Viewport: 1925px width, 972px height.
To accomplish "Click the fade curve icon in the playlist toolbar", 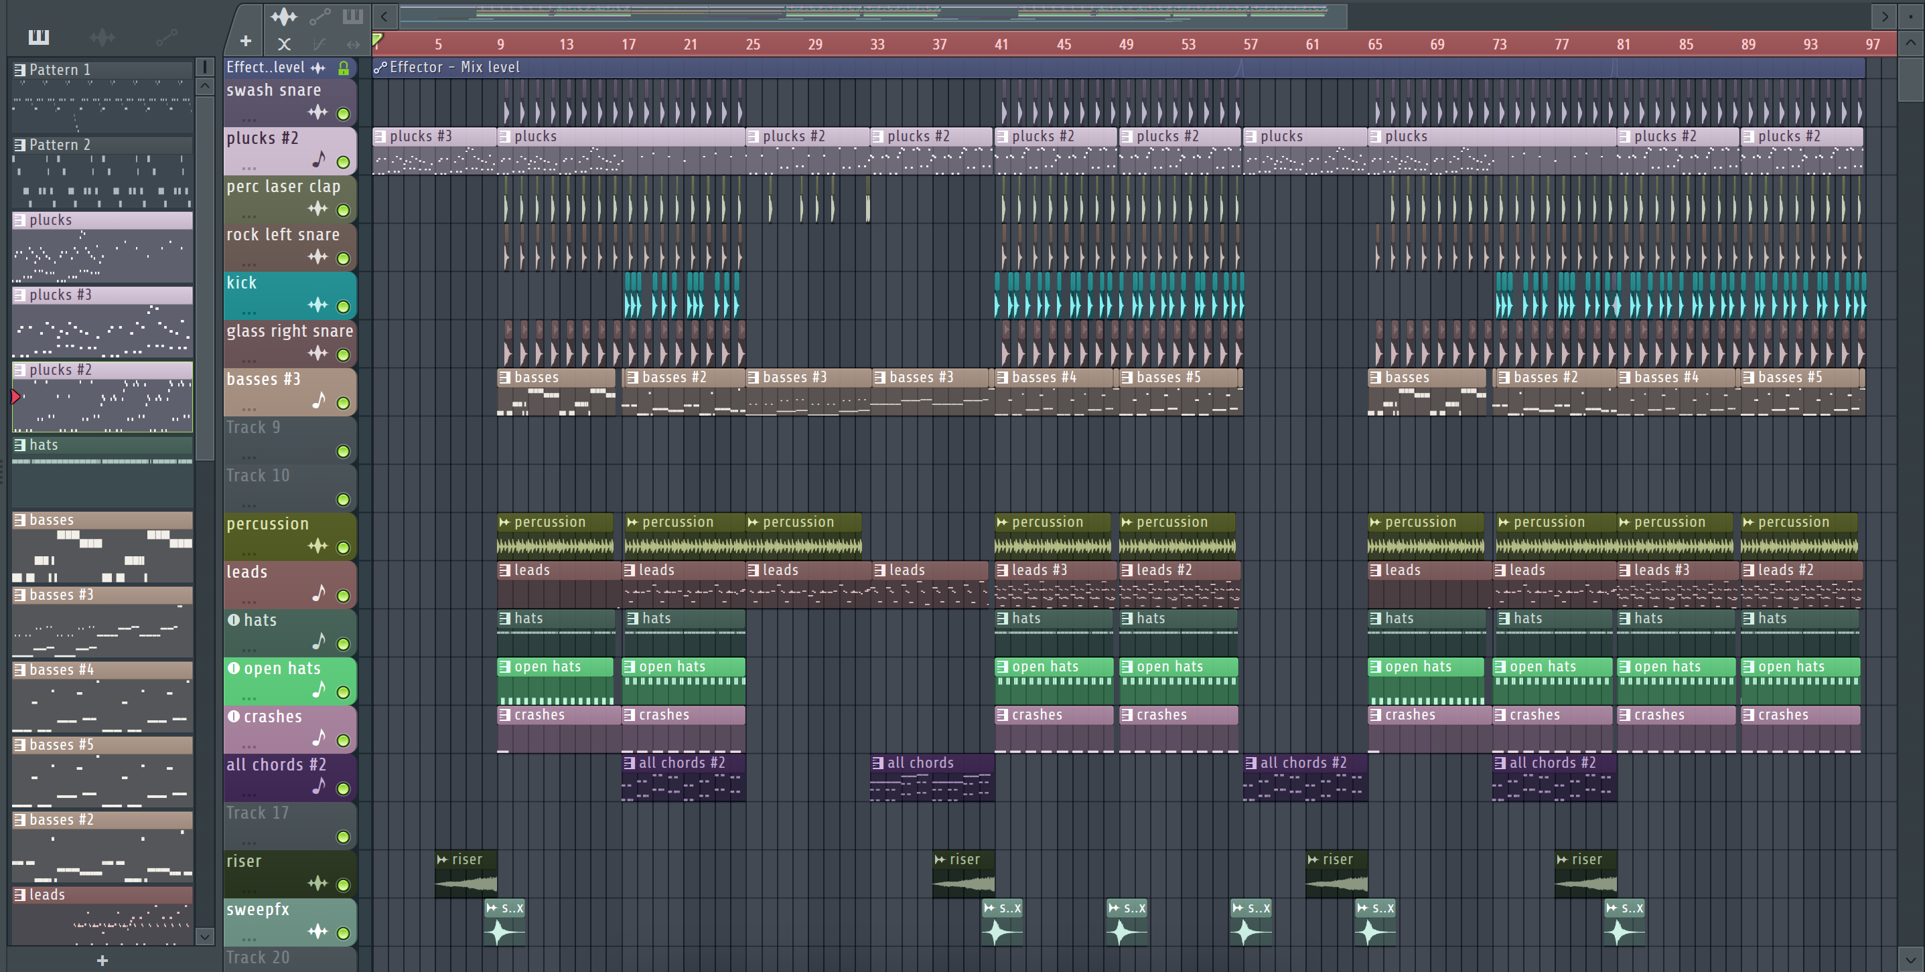I will [x=320, y=44].
